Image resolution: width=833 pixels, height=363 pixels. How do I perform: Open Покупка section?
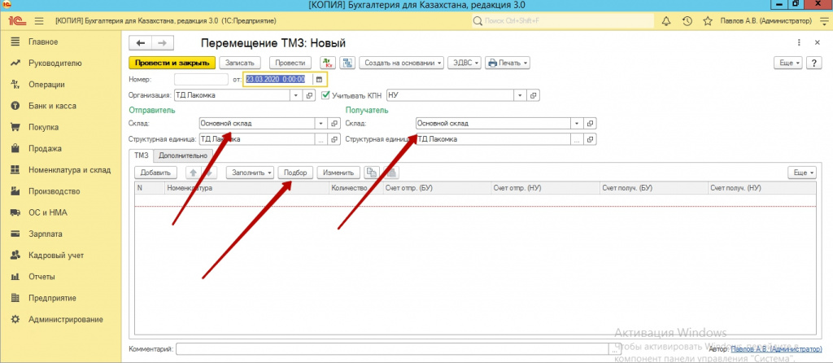coord(44,127)
